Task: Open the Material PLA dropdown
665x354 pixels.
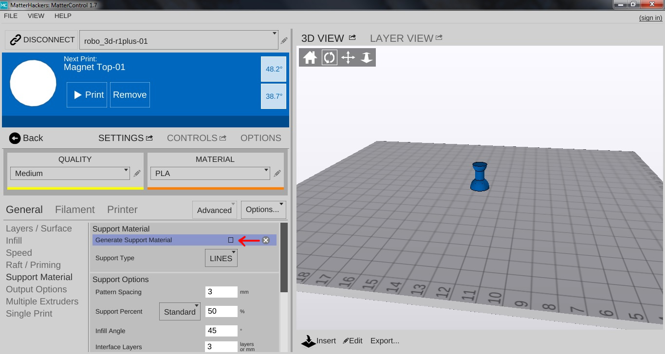Action: tap(210, 173)
